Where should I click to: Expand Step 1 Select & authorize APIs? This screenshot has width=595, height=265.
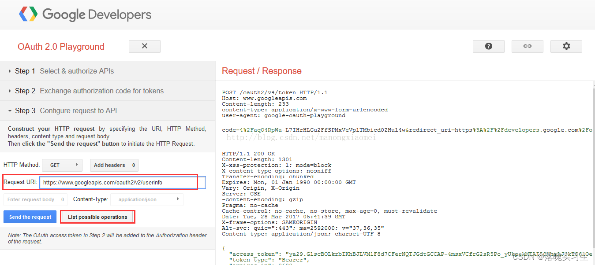tap(108, 71)
